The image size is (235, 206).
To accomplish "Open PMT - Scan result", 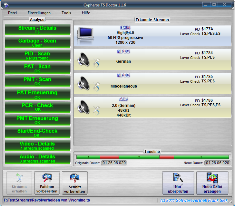I will click(38, 81).
